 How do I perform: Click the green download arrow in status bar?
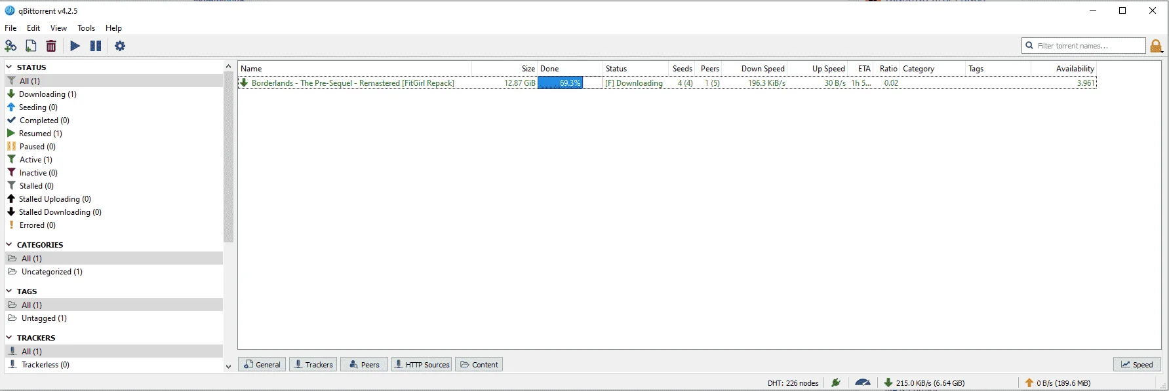888,382
